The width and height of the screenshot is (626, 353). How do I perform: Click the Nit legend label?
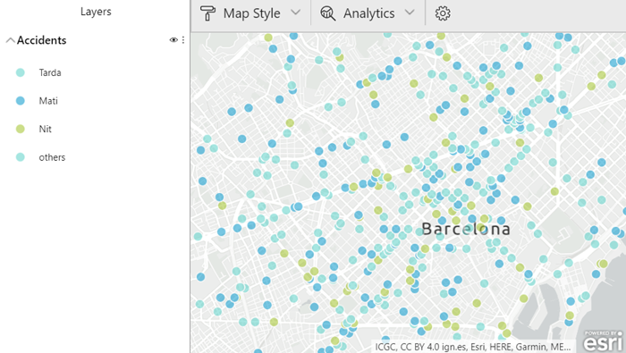45,129
